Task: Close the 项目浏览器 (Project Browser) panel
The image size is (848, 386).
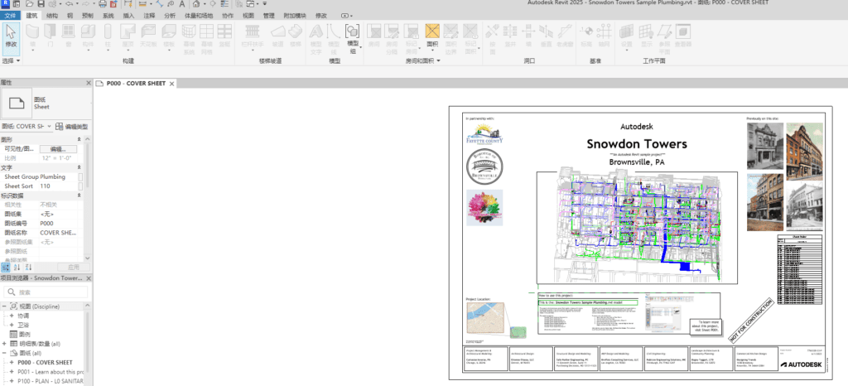Action: coord(89,277)
